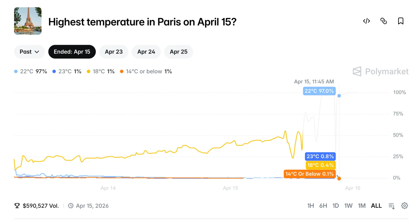Image resolution: width=414 pixels, height=221 pixels.
Task: Copy the market link icon
Action: tap(383, 21)
